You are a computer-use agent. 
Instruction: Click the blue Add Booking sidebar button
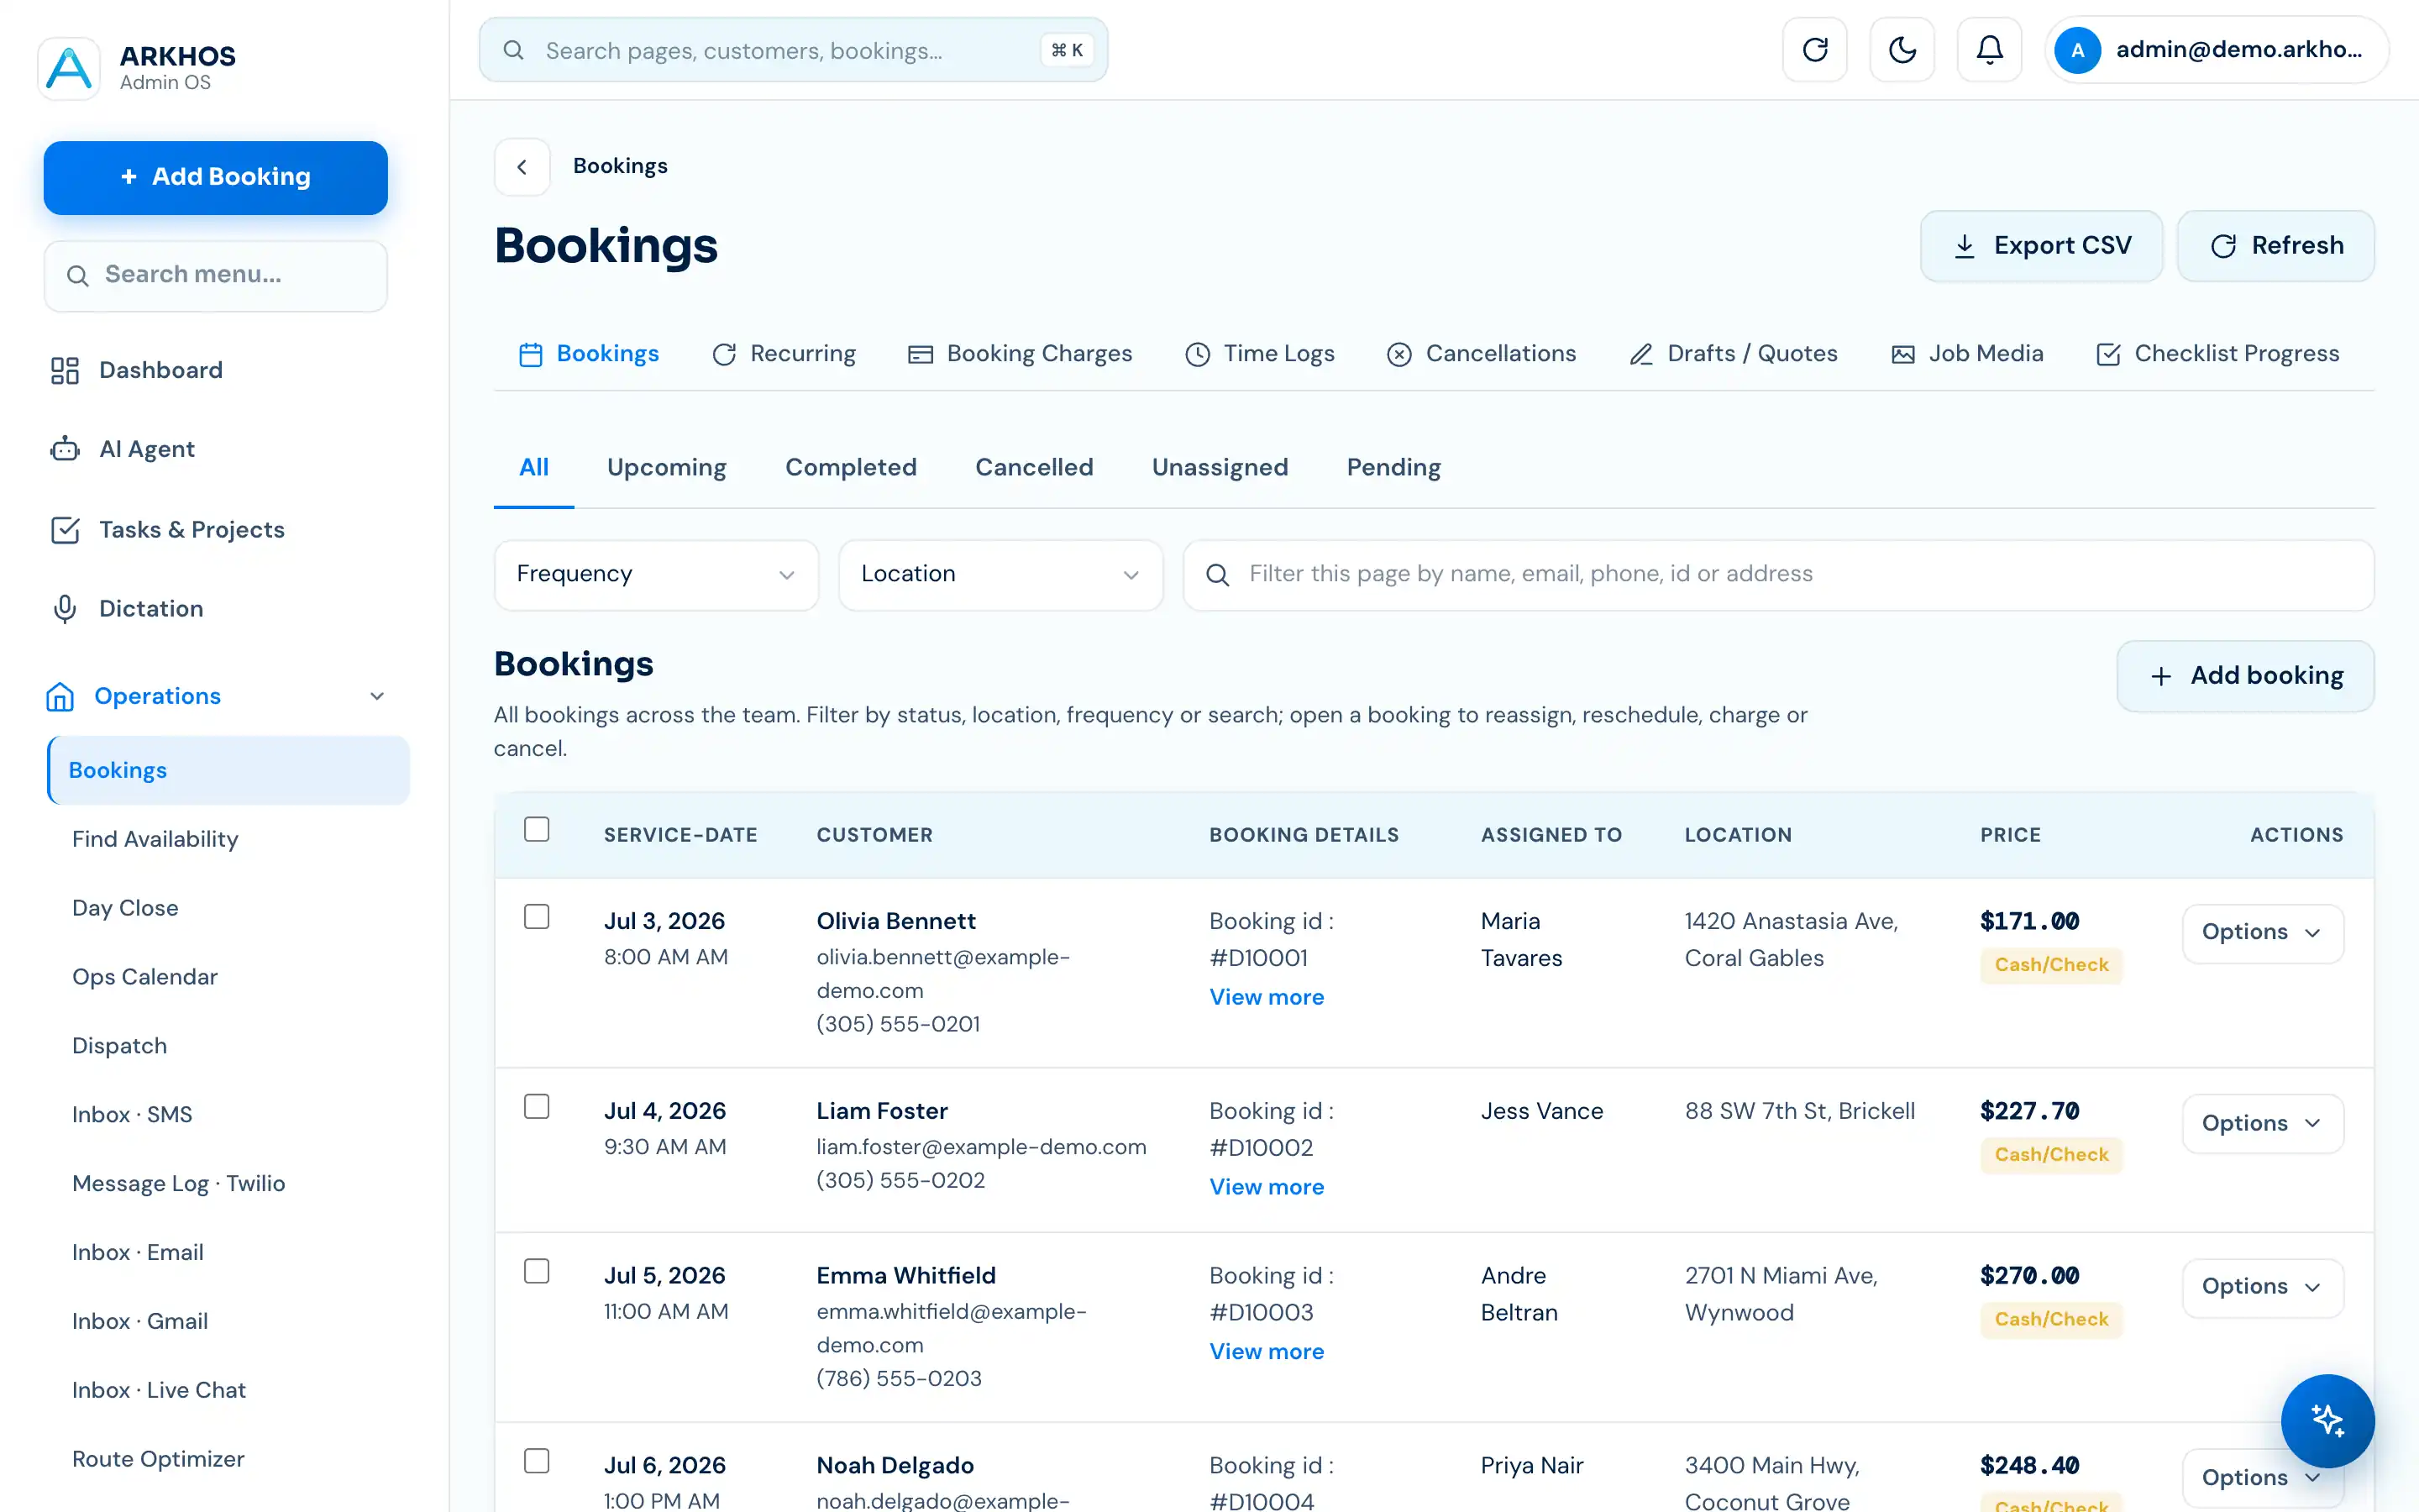pos(216,177)
